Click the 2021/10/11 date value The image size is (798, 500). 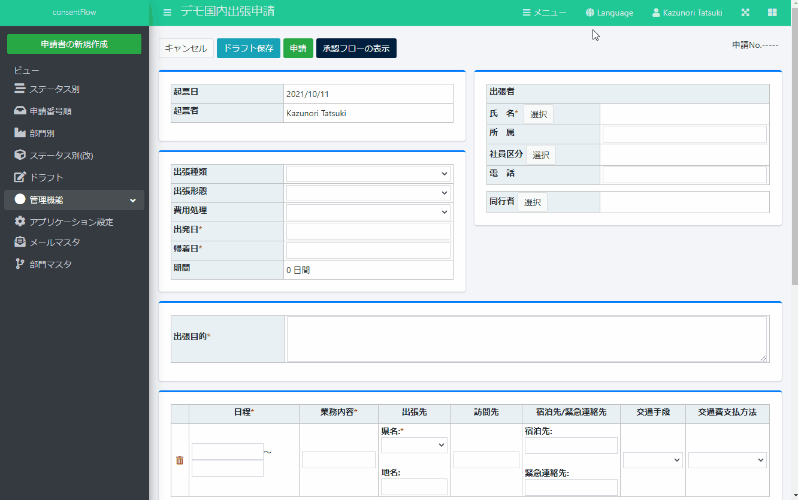click(307, 94)
